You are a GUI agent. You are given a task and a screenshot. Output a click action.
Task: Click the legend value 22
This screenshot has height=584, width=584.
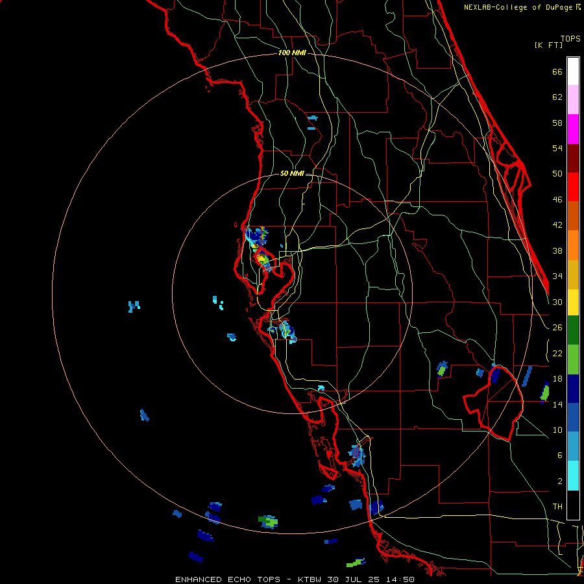(x=557, y=354)
